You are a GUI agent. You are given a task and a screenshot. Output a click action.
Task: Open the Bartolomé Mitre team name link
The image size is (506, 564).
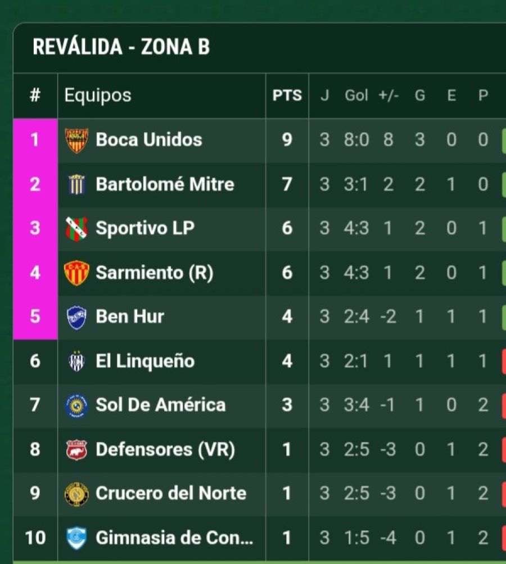[165, 184]
